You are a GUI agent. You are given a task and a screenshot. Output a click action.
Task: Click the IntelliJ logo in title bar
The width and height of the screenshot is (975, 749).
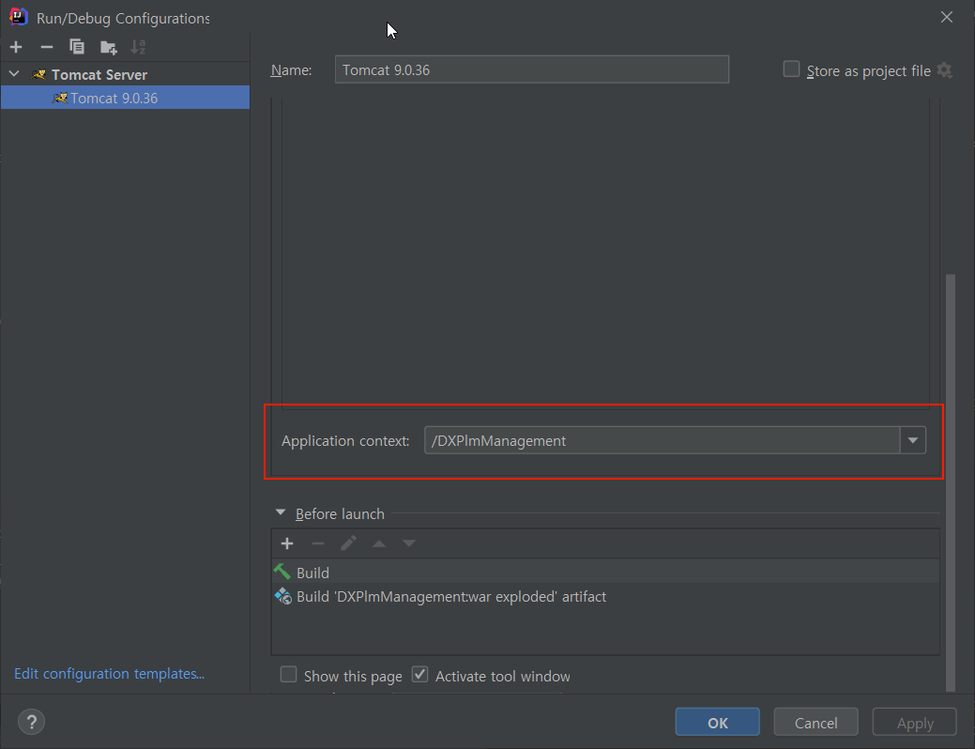[19, 17]
